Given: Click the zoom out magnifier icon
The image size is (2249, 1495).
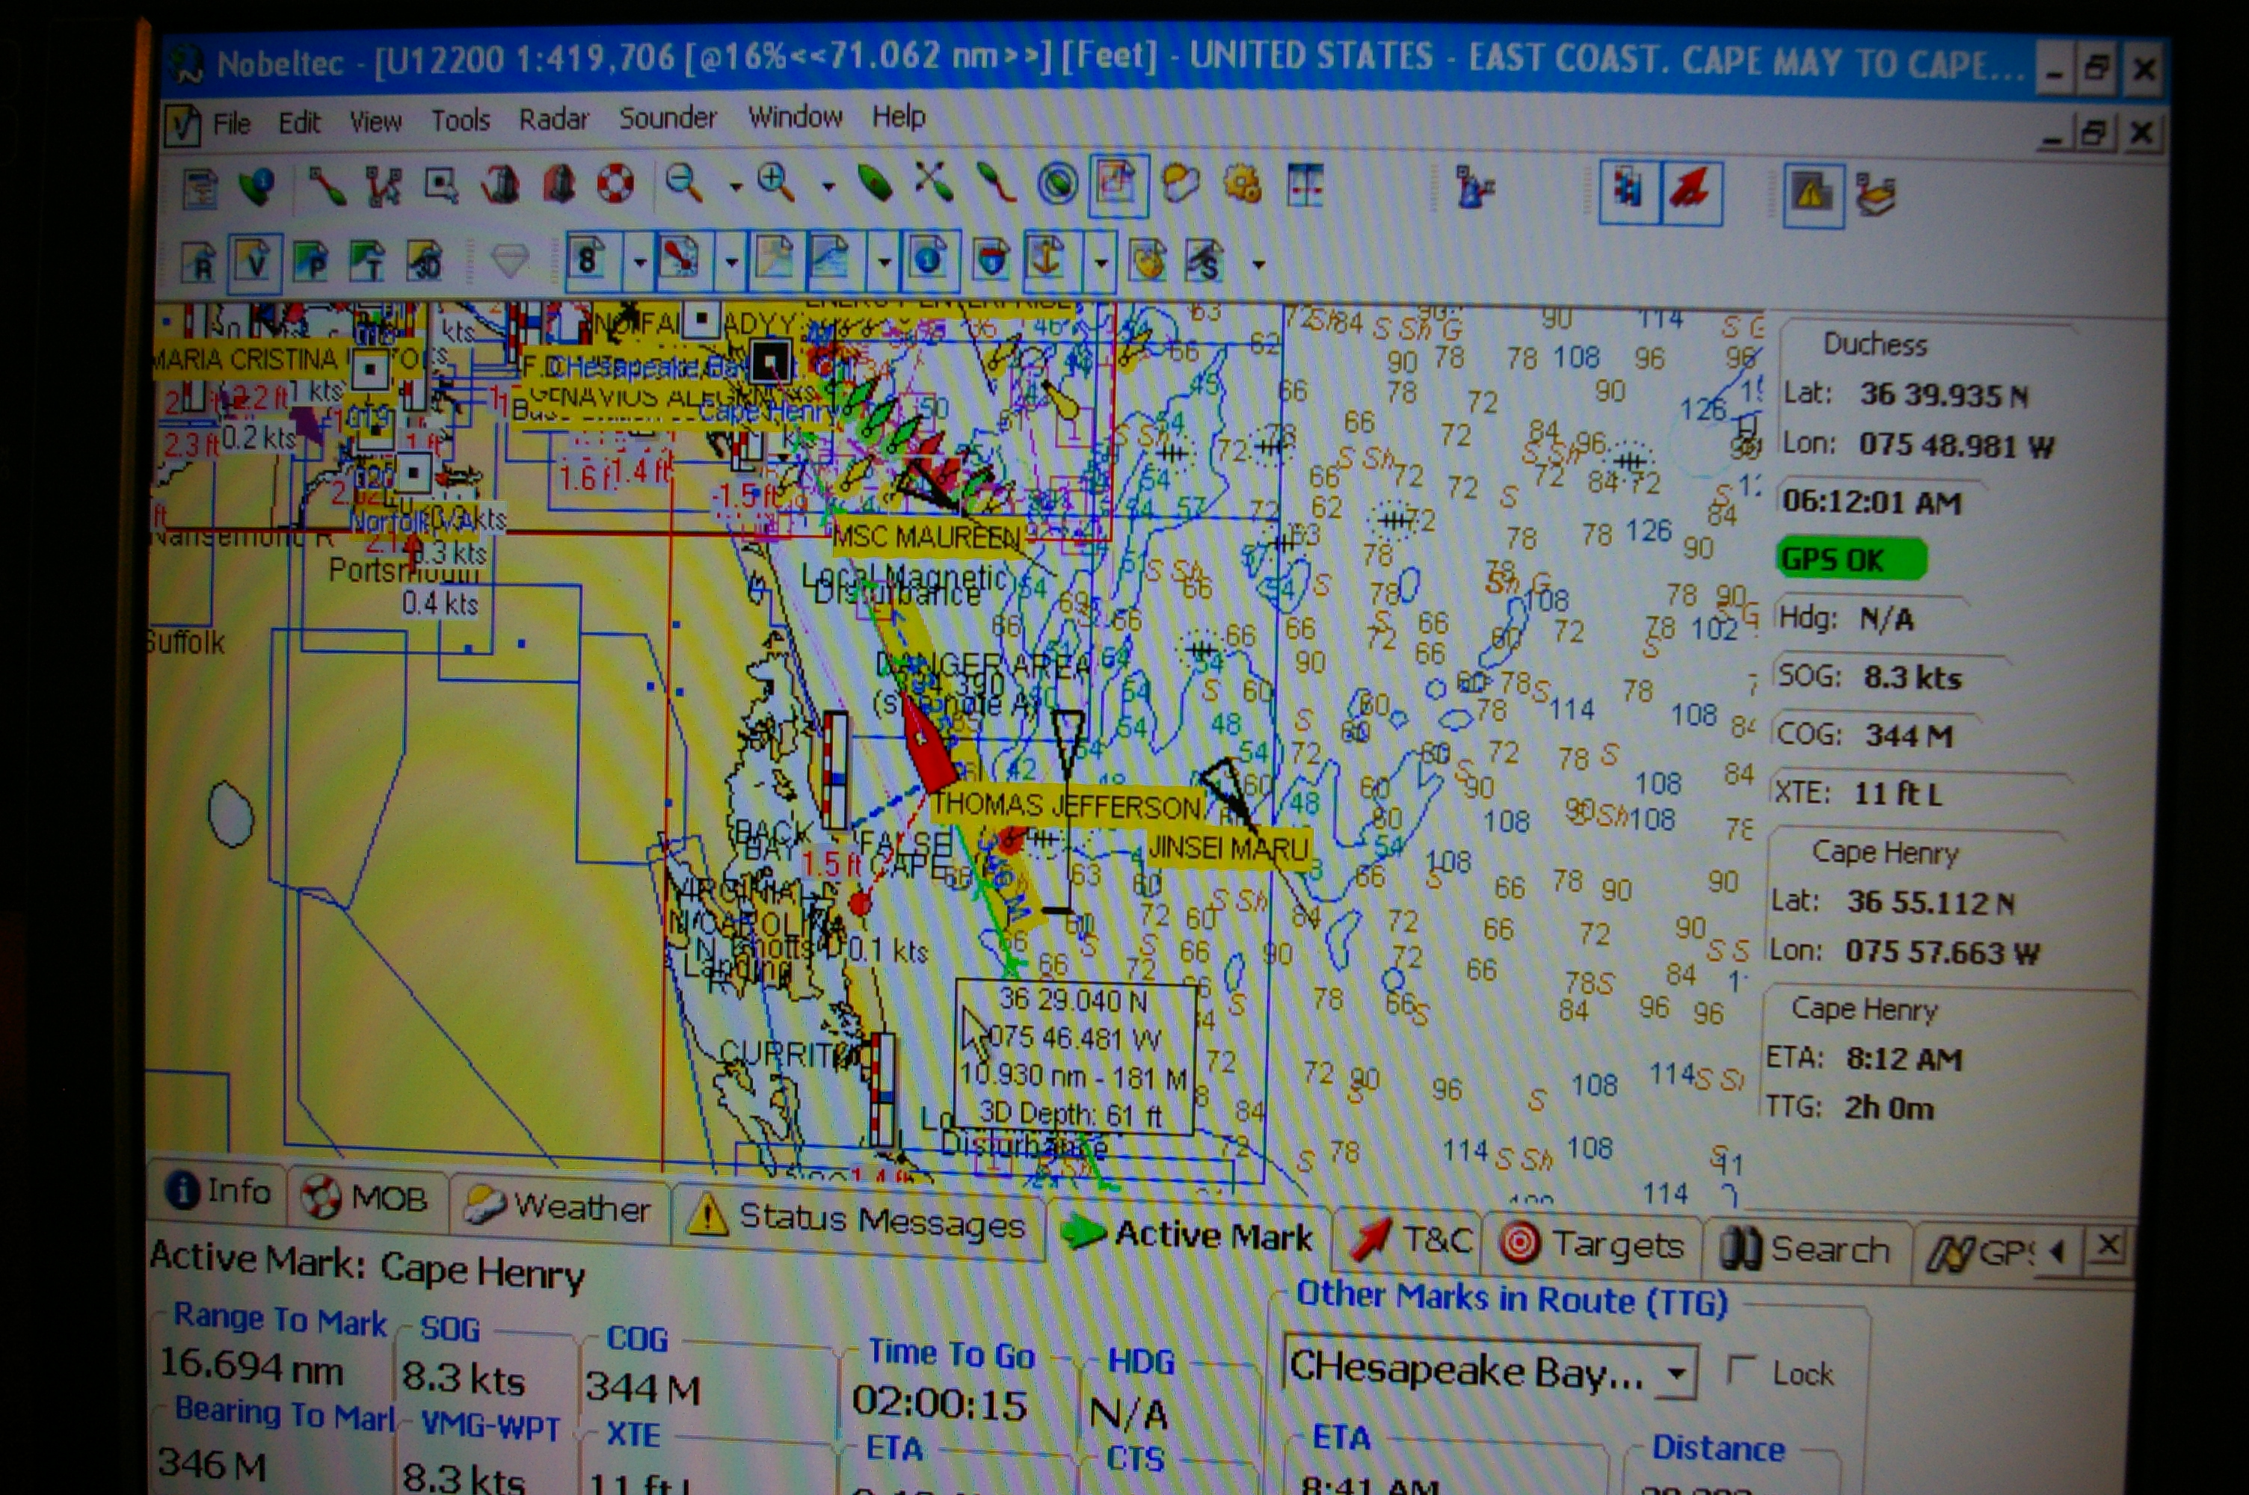Looking at the screenshot, I should pos(683,183).
